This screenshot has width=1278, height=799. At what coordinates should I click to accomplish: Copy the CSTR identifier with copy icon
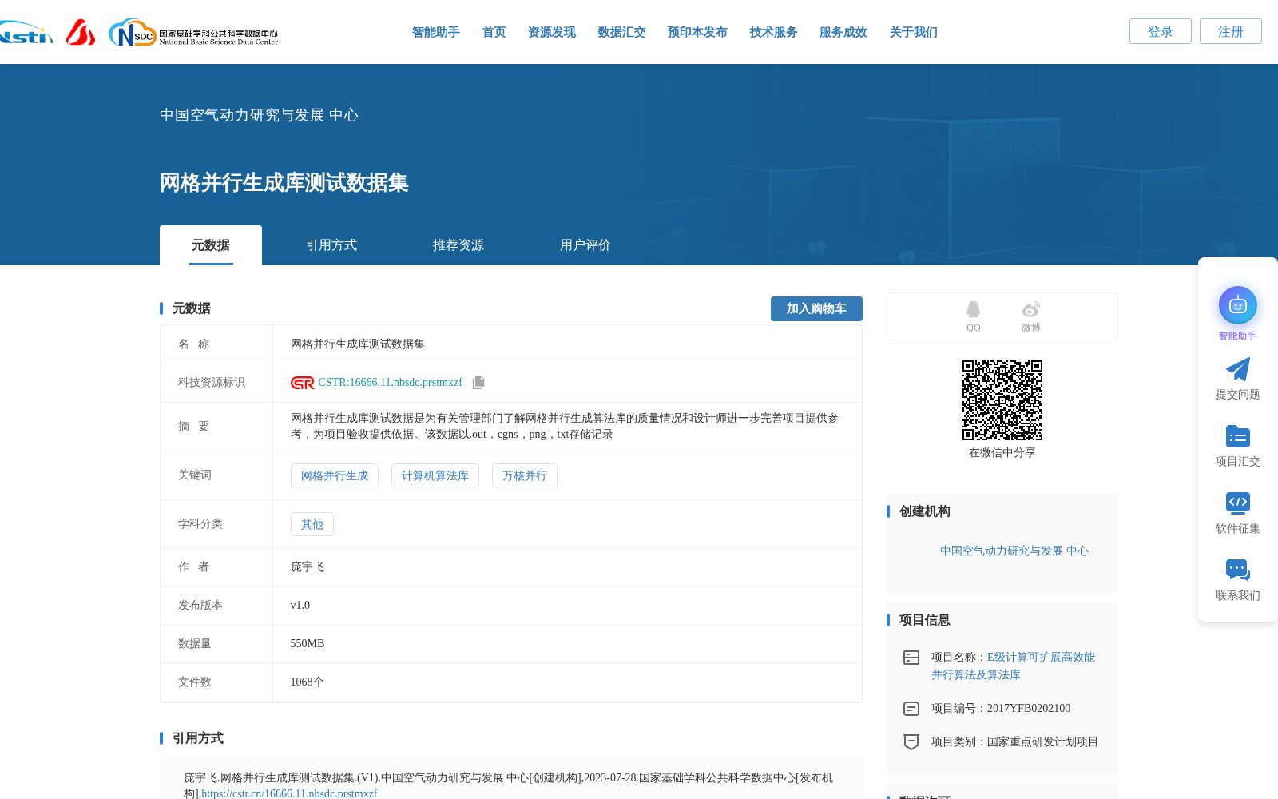point(478,382)
